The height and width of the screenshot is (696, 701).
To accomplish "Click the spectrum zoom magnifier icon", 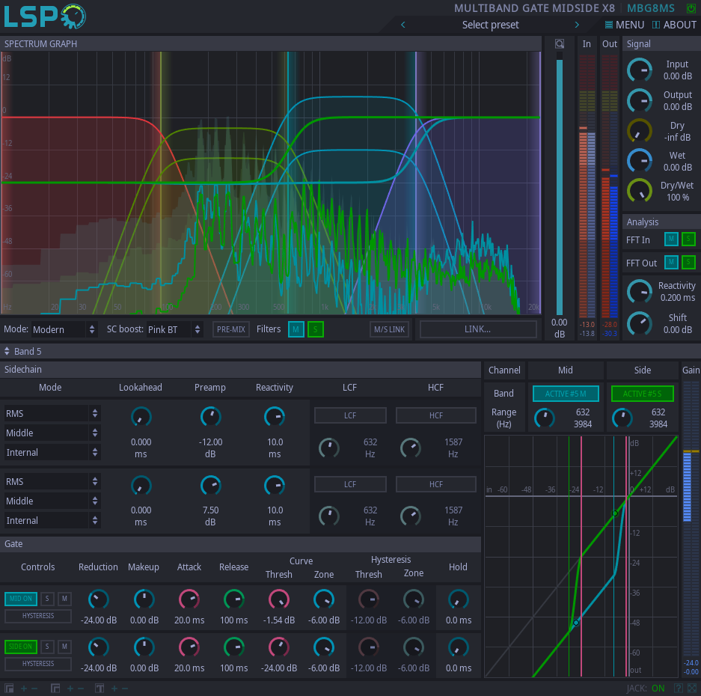I will click(559, 44).
